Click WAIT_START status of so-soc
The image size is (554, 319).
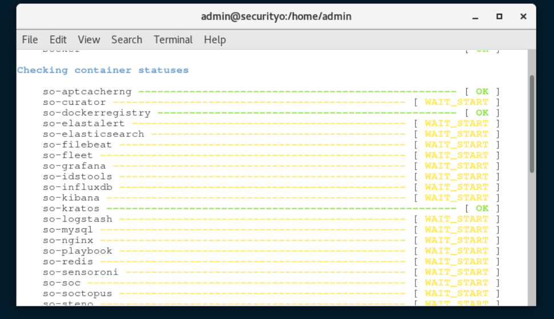click(x=456, y=282)
